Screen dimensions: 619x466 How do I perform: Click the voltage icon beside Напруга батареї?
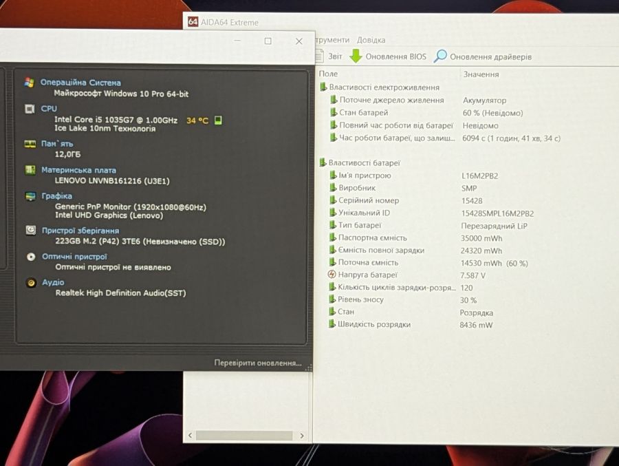click(332, 275)
